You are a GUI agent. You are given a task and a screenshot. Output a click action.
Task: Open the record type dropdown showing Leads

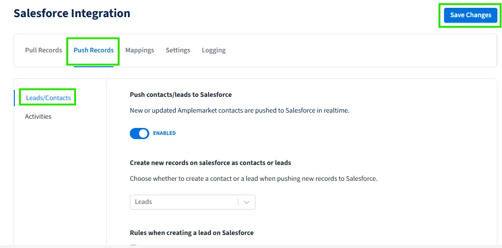point(185,202)
